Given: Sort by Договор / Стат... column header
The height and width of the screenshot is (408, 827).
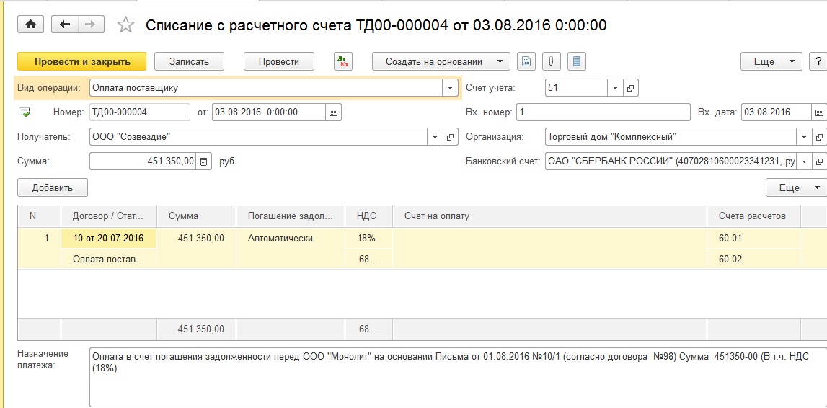Looking at the screenshot, I should (109, 216).
